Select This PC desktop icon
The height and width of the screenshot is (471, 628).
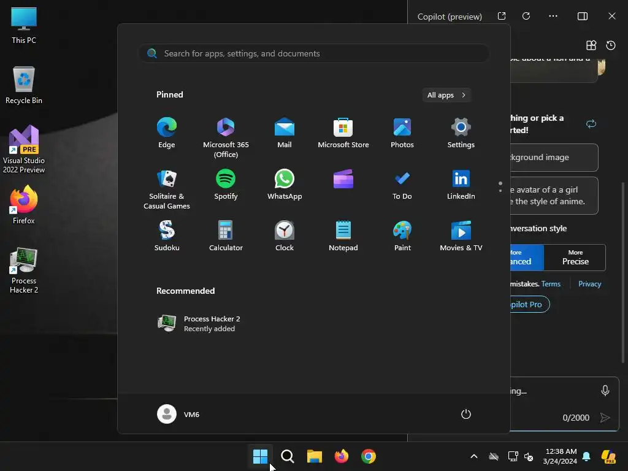pos(24,25)
